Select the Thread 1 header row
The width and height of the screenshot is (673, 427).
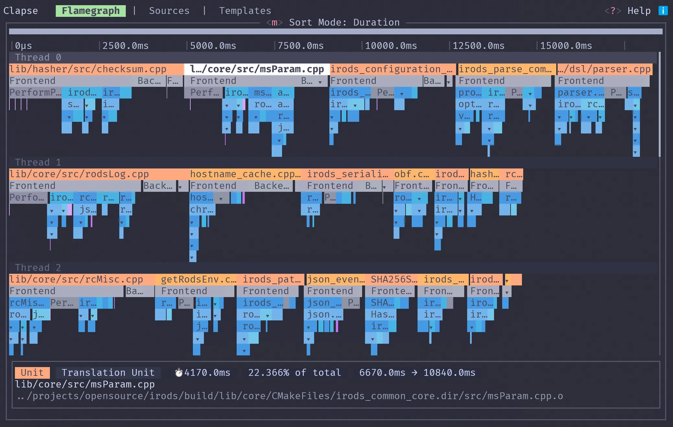333,162
